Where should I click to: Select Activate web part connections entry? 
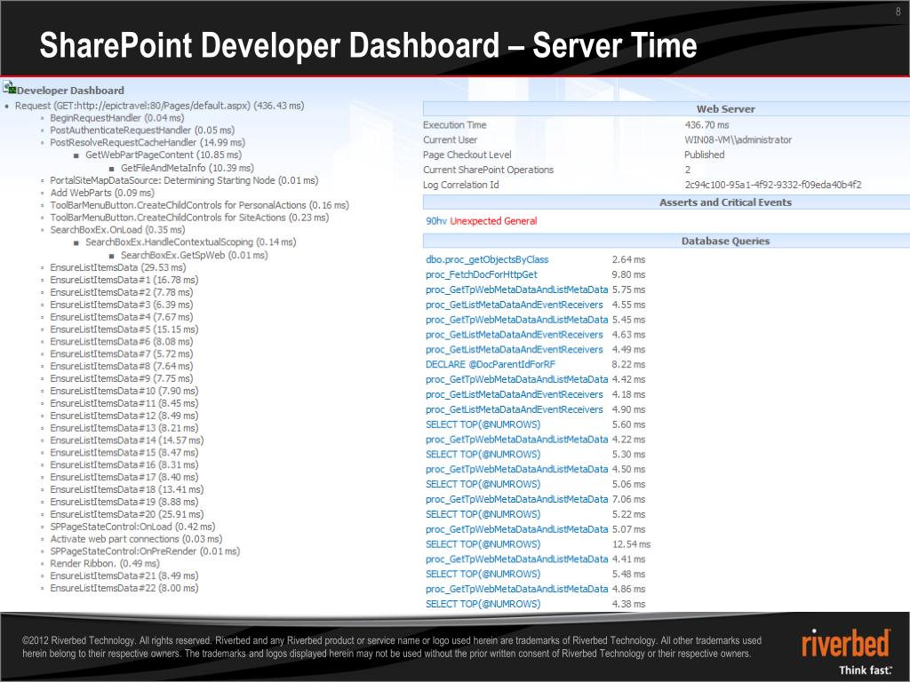[x=136, y=539]
